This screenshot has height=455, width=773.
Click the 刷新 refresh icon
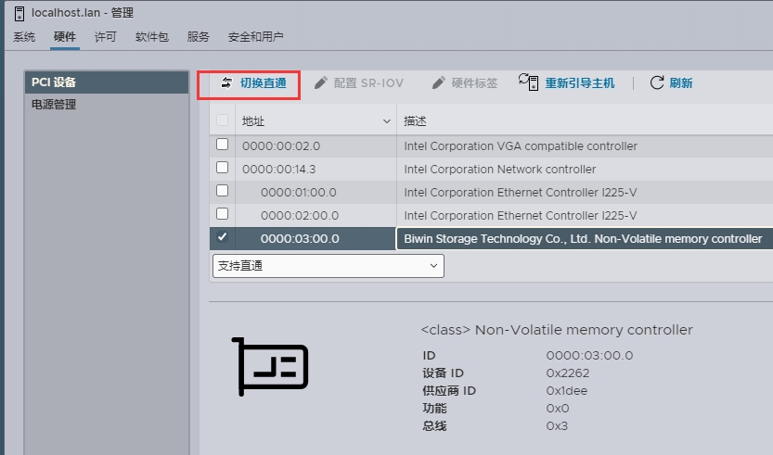tap(657, 82)
